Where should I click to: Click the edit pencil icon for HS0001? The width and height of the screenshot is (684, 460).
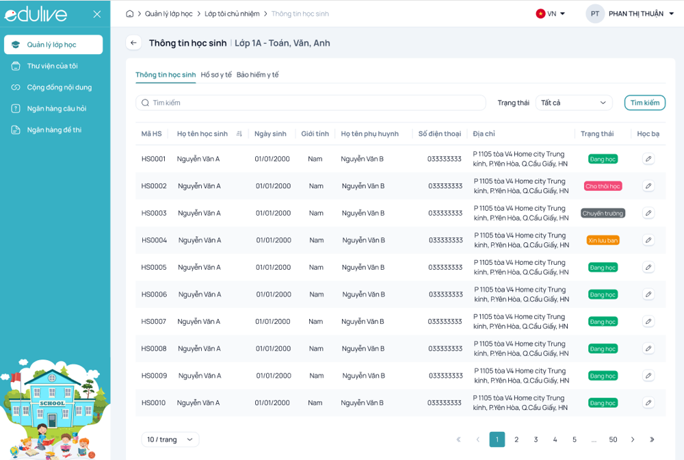(648, 159)
